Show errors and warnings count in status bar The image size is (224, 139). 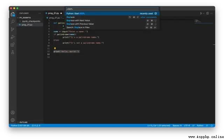36,126
